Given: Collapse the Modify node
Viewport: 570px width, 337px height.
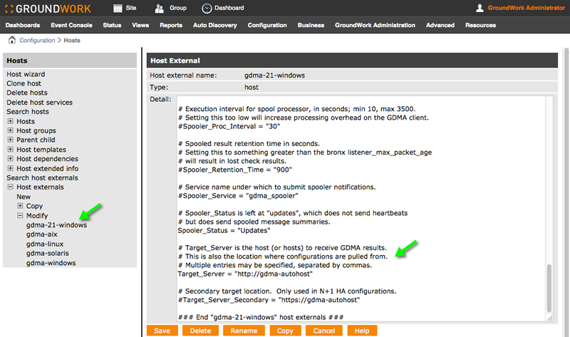Looking at the screenshot, I should coord(20,215).
